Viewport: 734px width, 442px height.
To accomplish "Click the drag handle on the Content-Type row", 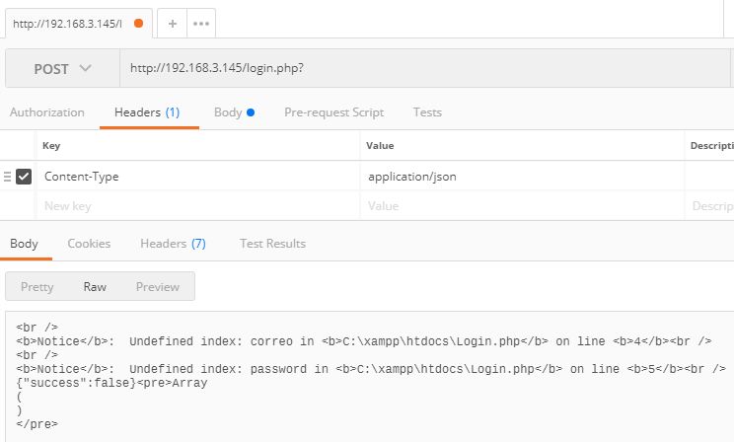I will tap(7, 177).
